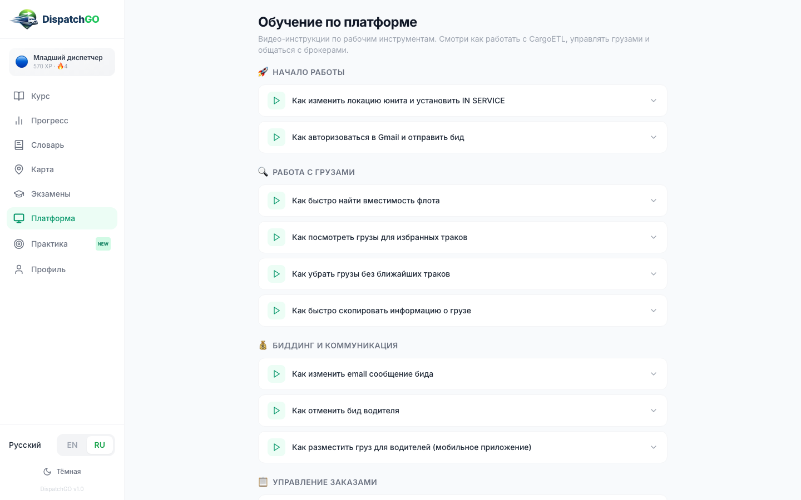
Task: Expand chevron for fleet capacity row
Action: pos(654,201)
